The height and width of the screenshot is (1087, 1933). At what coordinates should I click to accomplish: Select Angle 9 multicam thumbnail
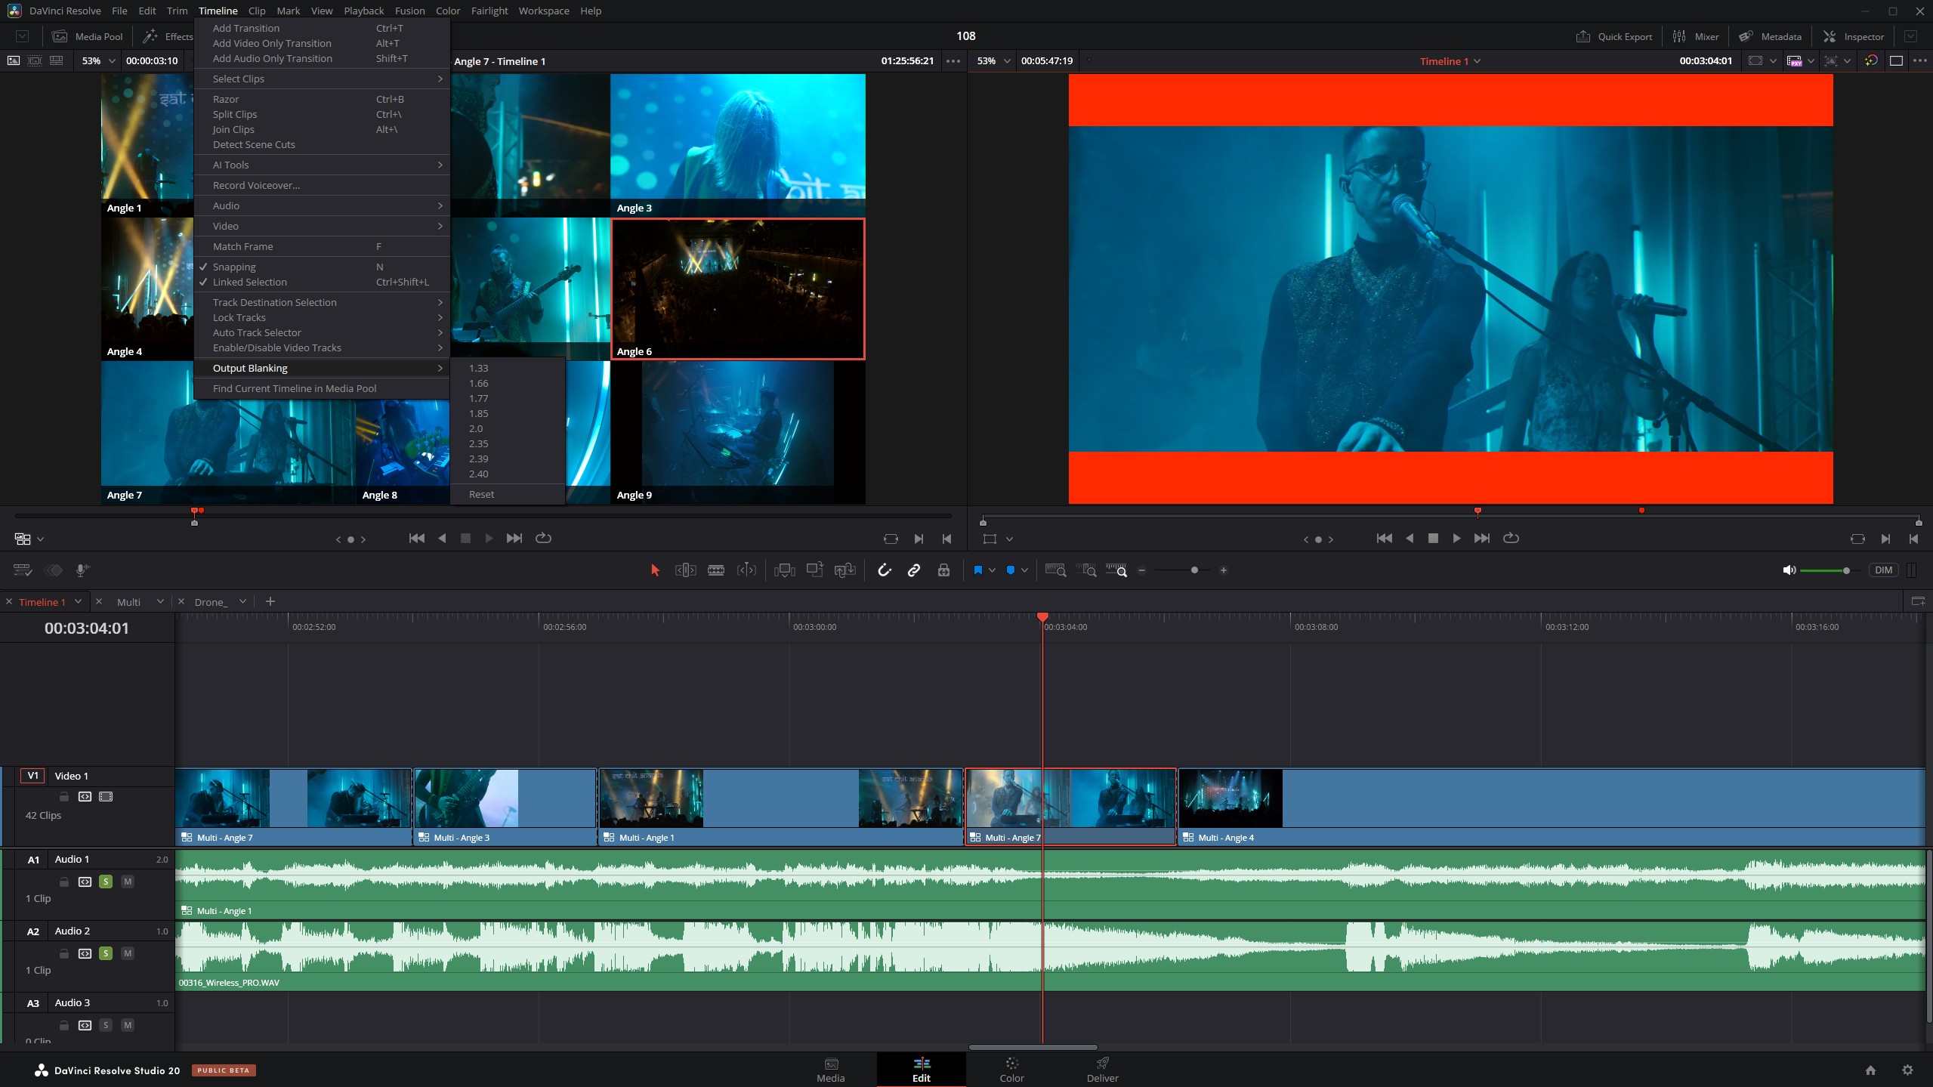point(738,433)
